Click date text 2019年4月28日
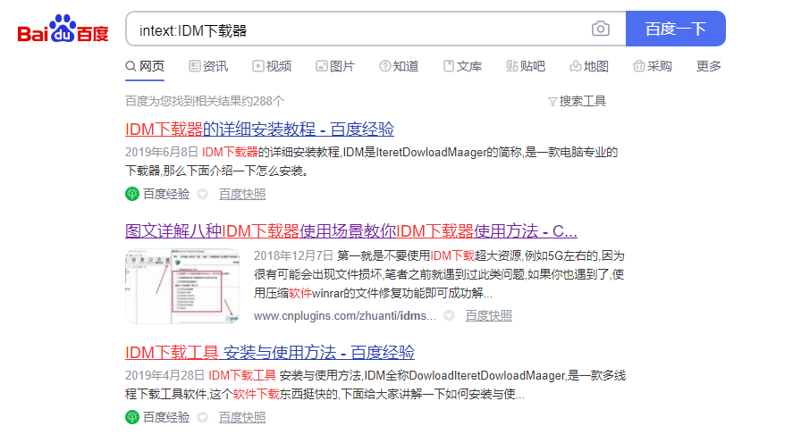The width and height of the screenshot is (801, 443). click(165, 376)
